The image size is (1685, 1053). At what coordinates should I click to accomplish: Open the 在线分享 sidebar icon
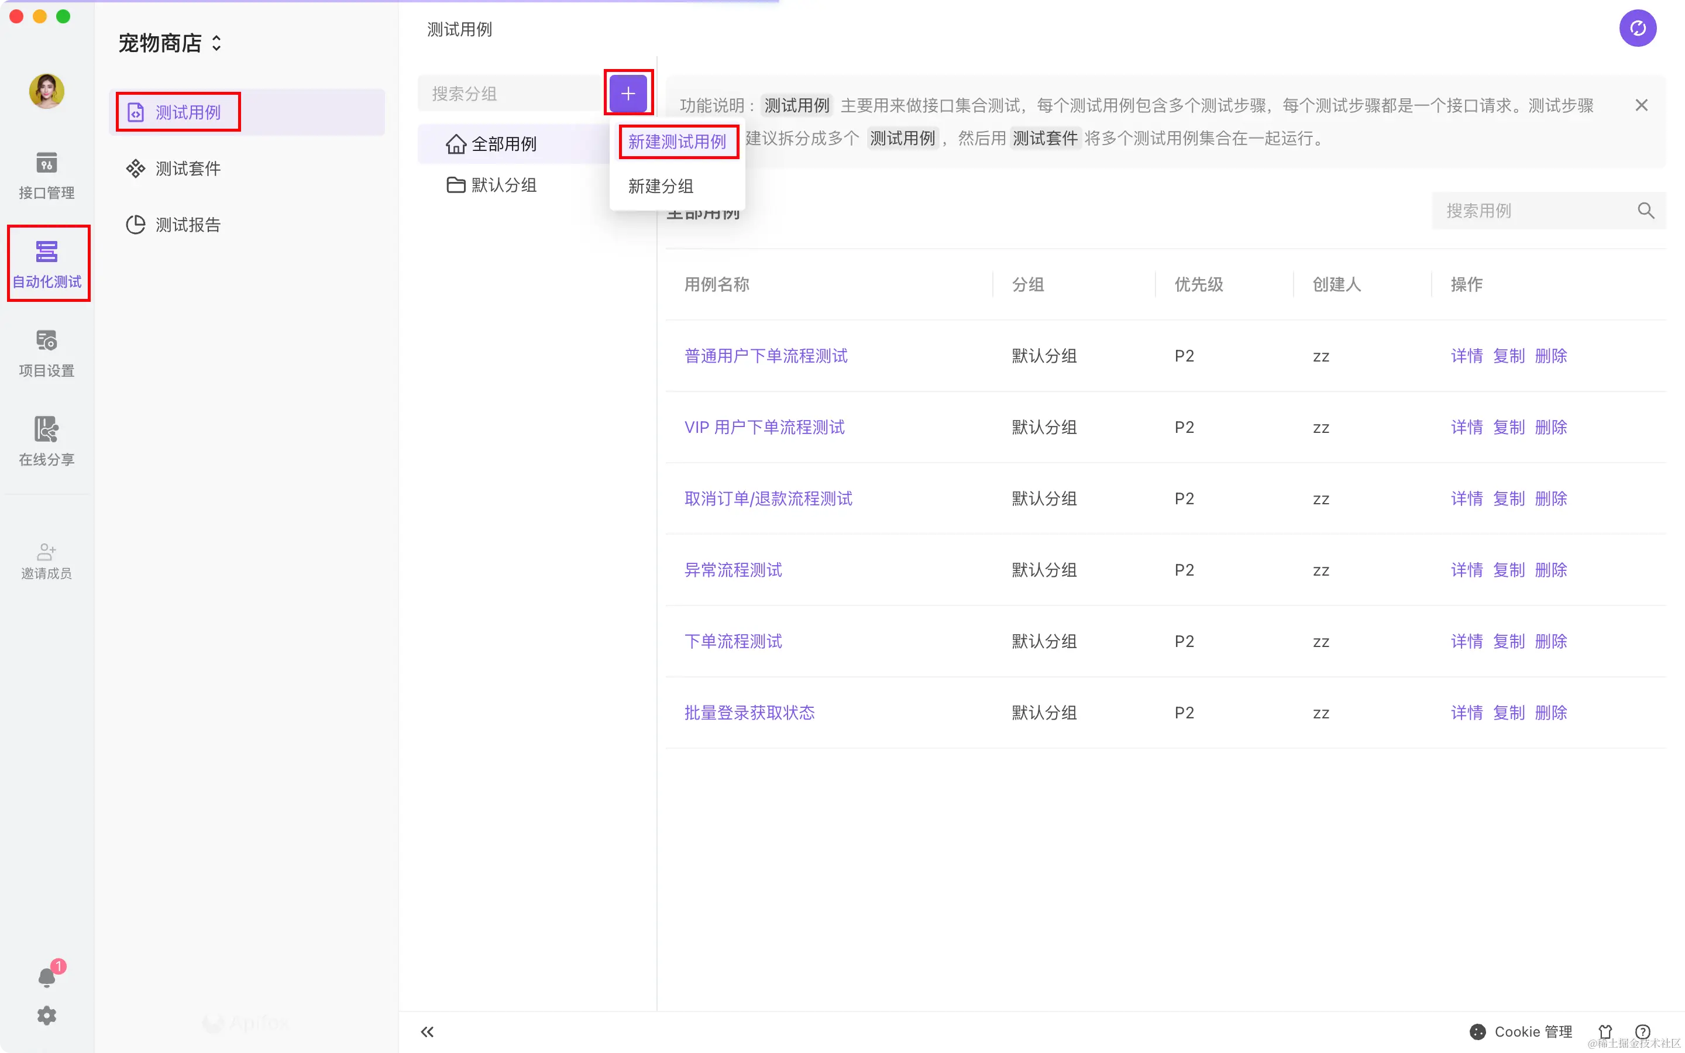coord(46,441)
